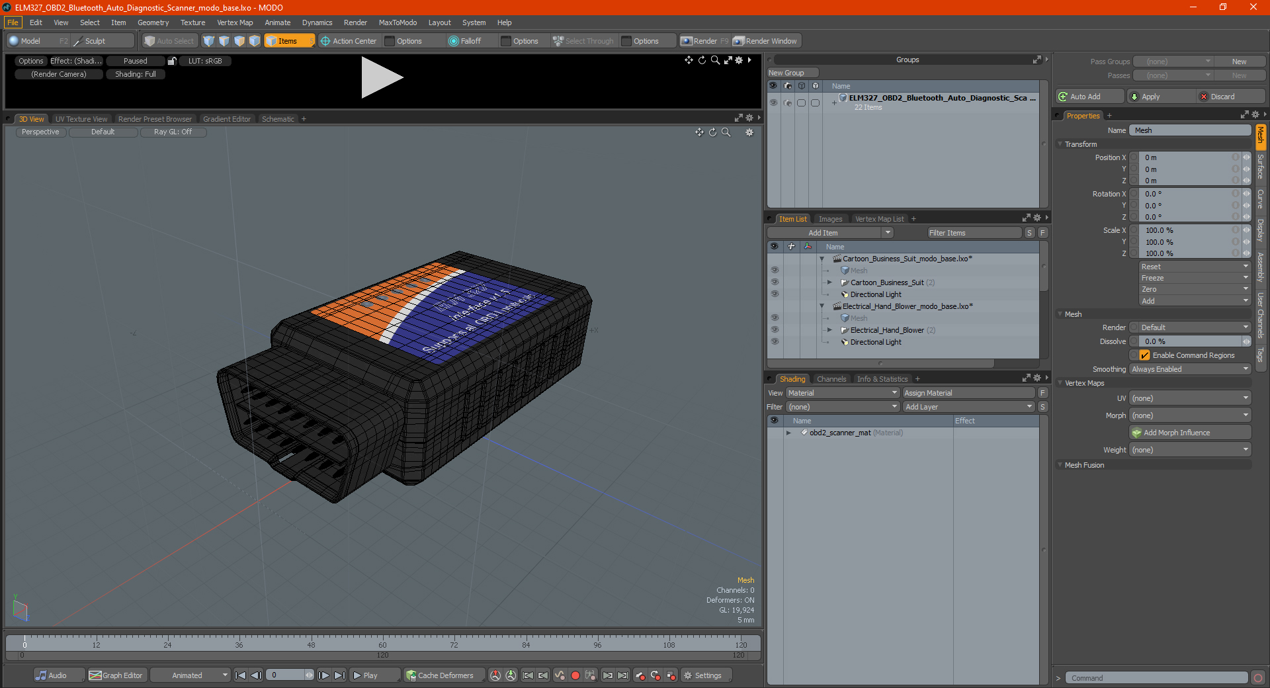Click the Play button
Screen dimensions: 1270x688
coord(374,675)
